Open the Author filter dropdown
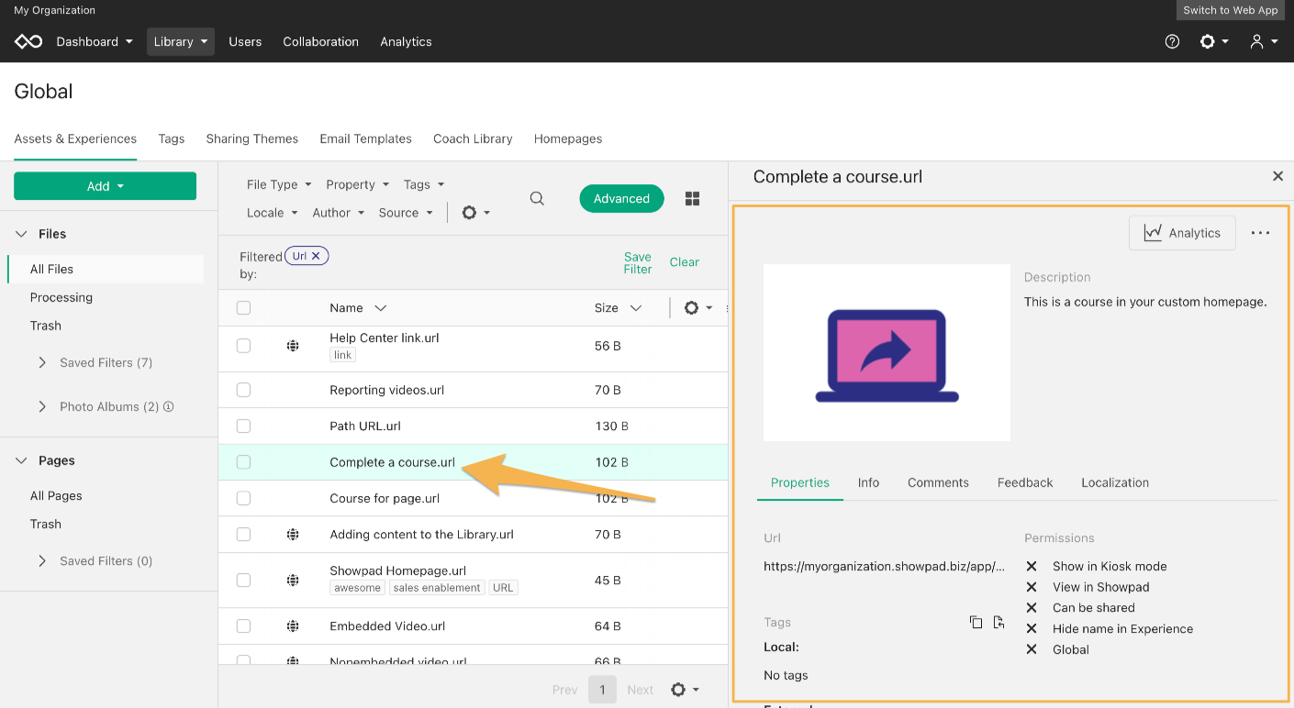This screenshot has width=1294, height=708. pos(338,213)
